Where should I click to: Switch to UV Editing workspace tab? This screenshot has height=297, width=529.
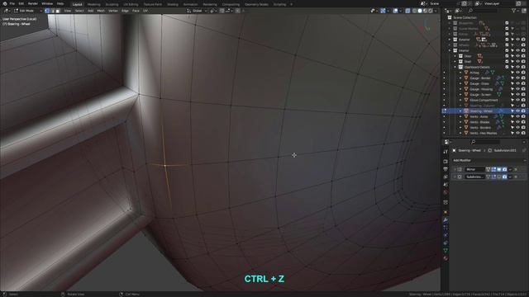pos(131,4)
